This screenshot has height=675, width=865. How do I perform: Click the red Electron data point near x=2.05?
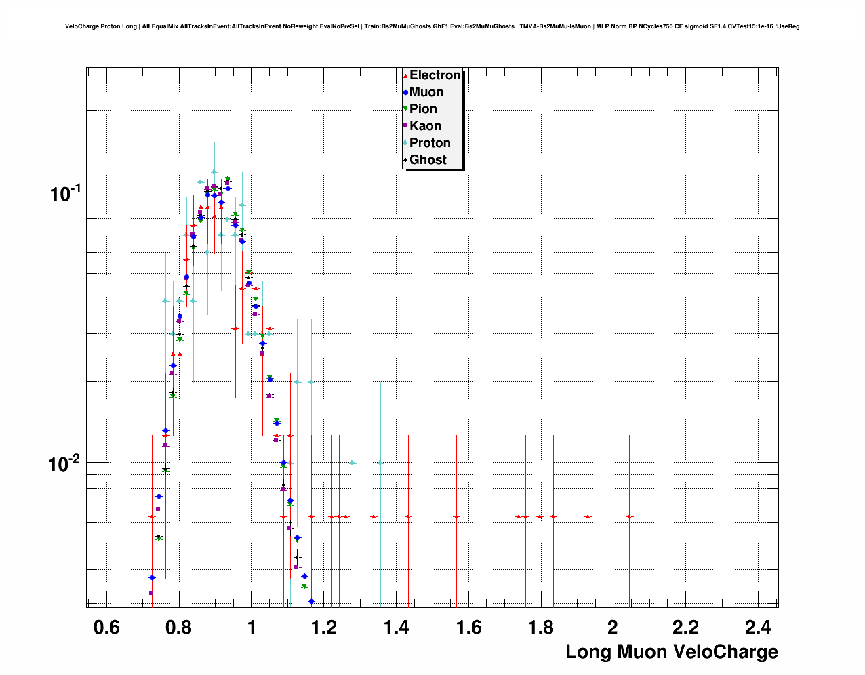pos(629,516)
